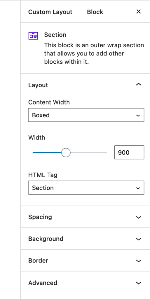Click the purple Section block icon
The image size is (150, 299).
(33, 36)
